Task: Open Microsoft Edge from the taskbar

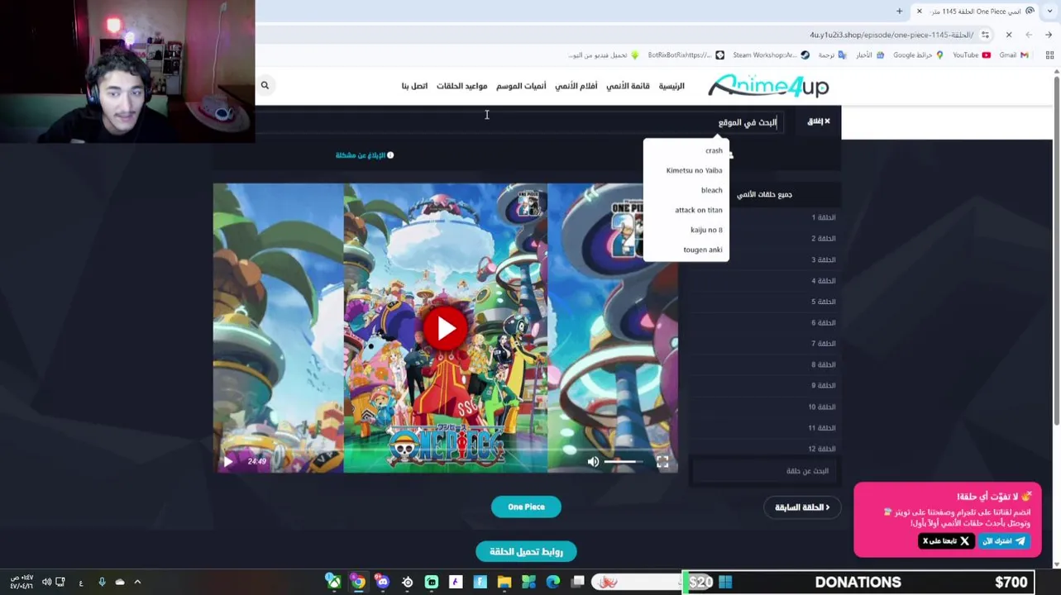Action: click(553, 583)
